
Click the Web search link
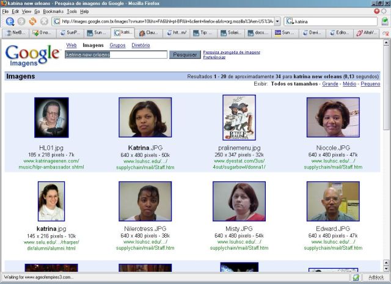click(71, 45)
